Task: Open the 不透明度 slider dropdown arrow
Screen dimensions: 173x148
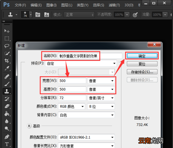Action: [127, 15]
